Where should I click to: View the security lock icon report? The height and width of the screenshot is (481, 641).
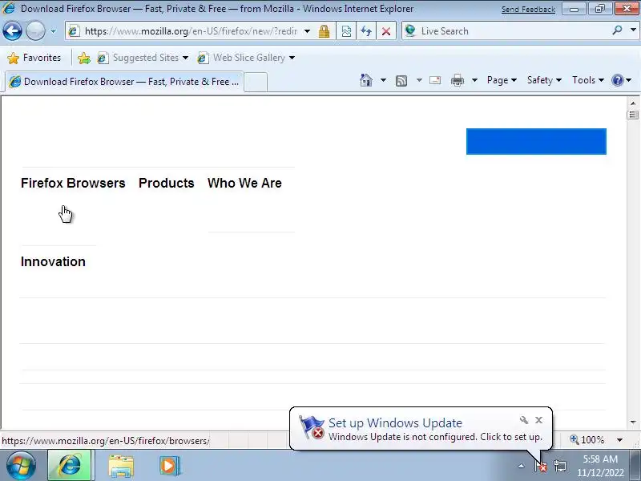pos(325,31)
